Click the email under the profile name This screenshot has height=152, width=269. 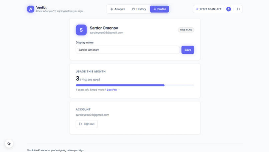pos(106,33)
